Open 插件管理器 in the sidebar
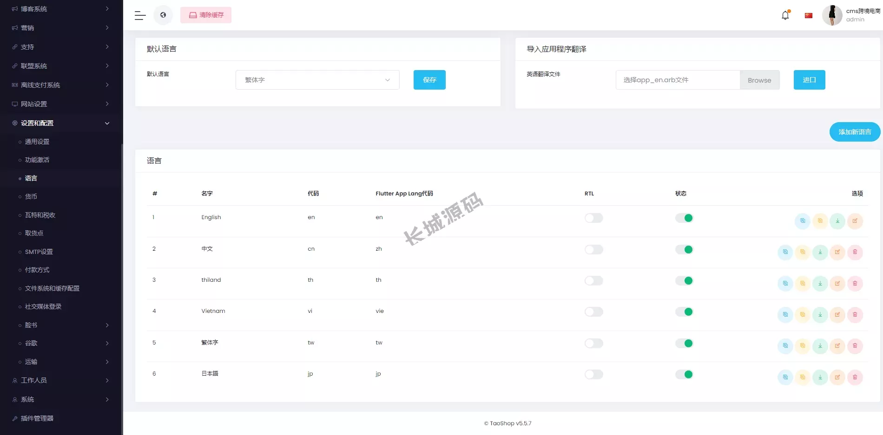This screenshot has width=883, height=435. 37,418
